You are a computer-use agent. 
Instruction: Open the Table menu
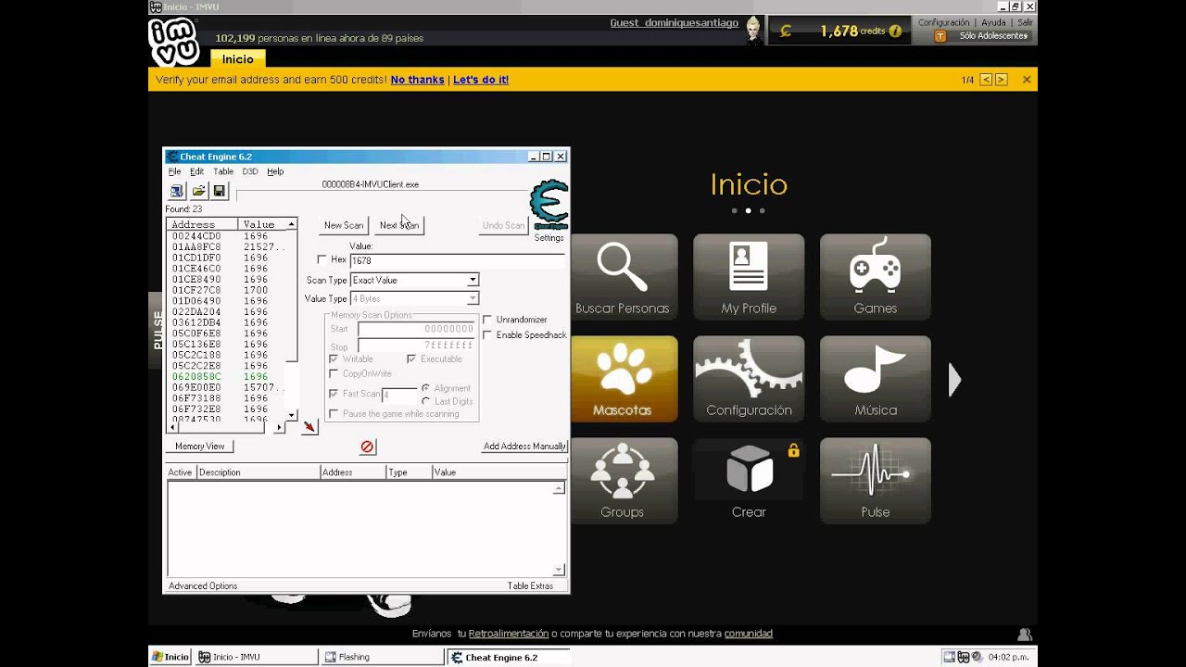point(223,171)
